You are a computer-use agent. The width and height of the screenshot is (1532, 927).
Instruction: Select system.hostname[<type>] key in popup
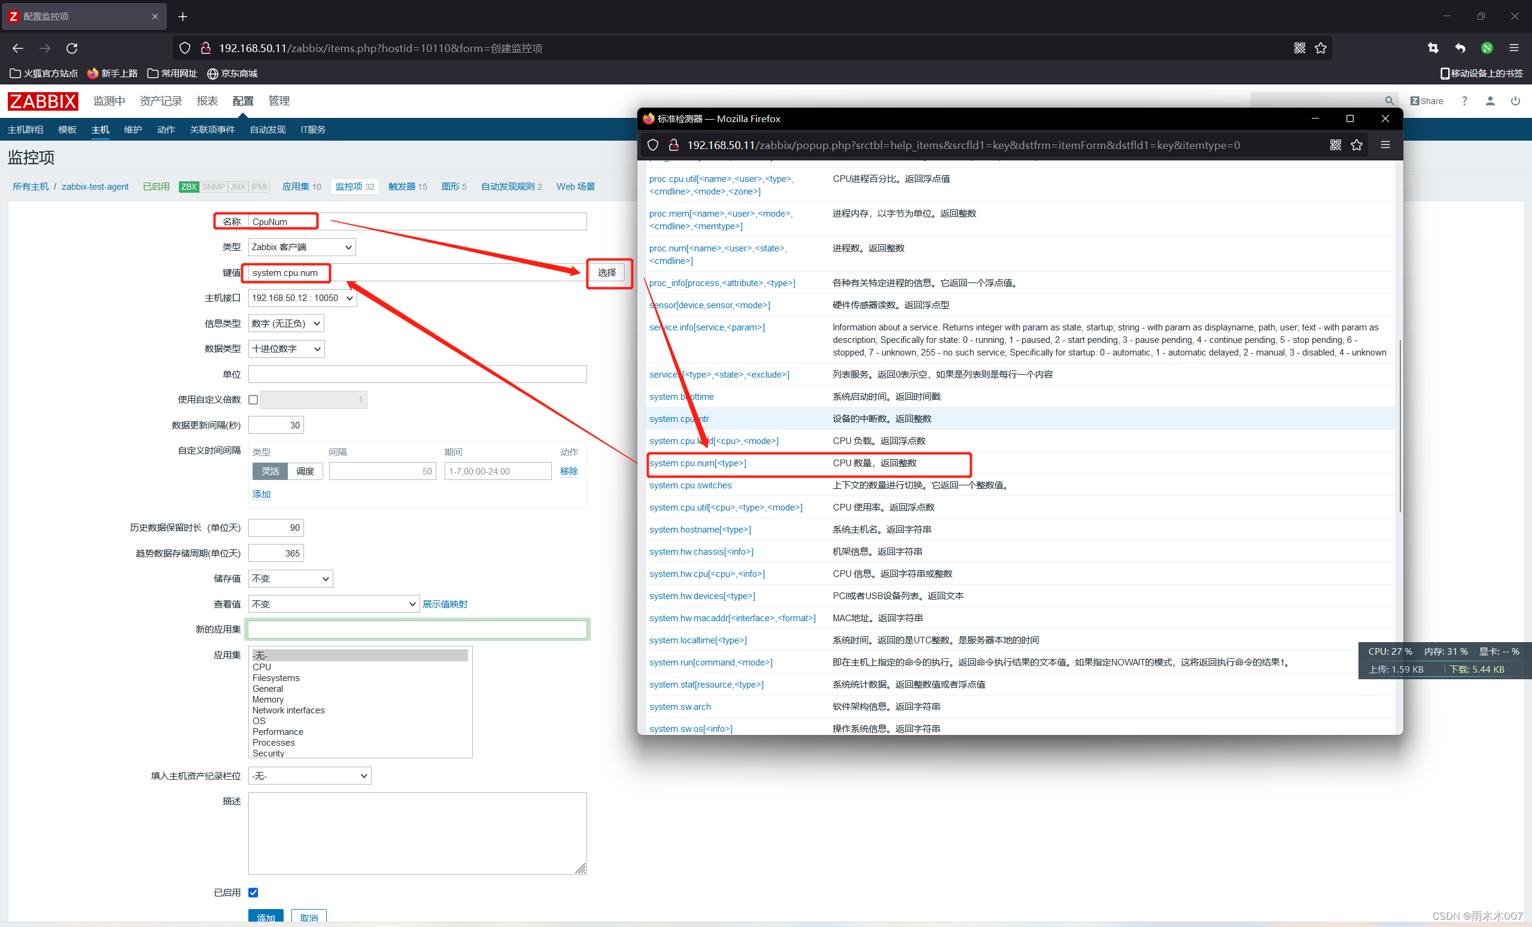(700, 530)
